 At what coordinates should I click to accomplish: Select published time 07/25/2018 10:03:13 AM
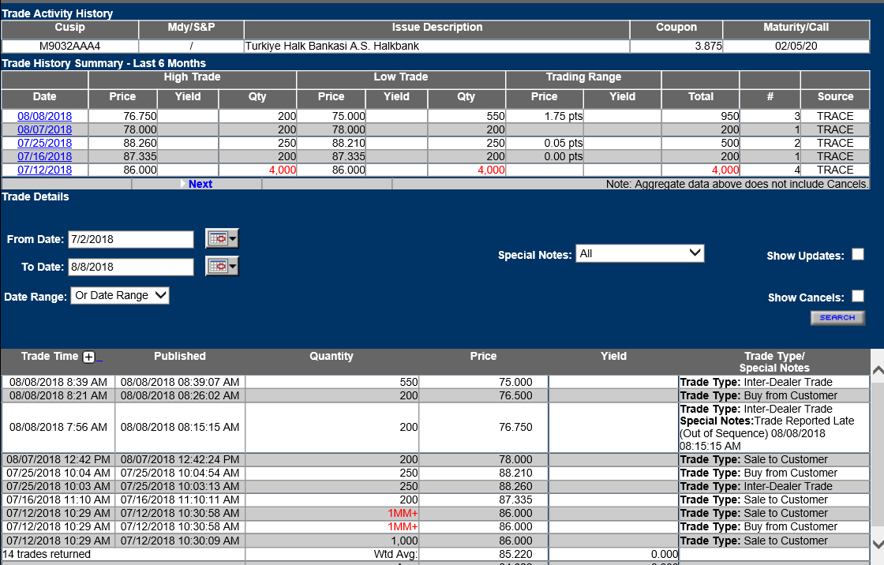[x=180, y=487]
